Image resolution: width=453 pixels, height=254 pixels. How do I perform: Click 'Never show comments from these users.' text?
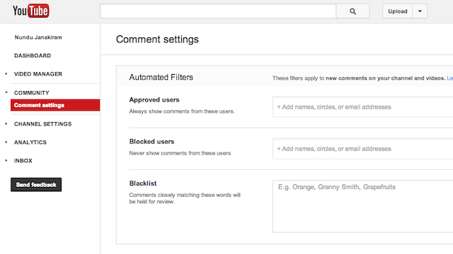coord(180,153)
